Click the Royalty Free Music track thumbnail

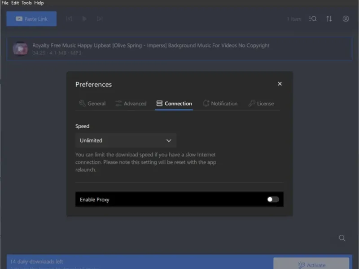tap(20, 48)
